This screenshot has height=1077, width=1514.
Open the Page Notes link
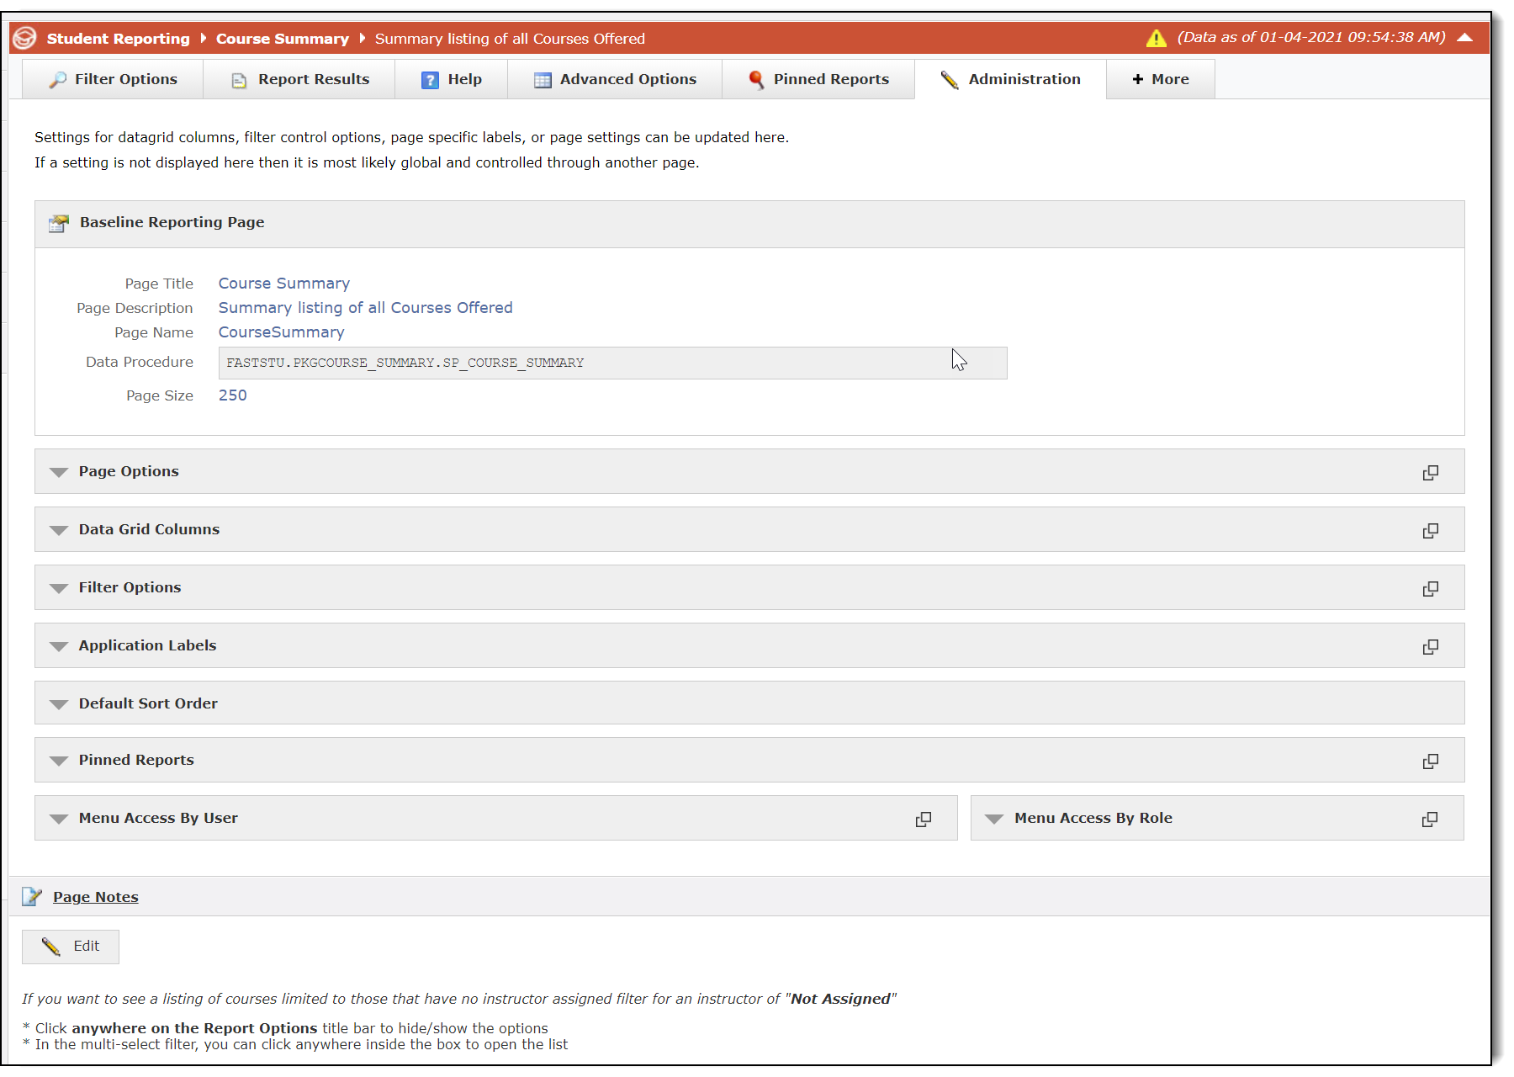pos(95,897)
